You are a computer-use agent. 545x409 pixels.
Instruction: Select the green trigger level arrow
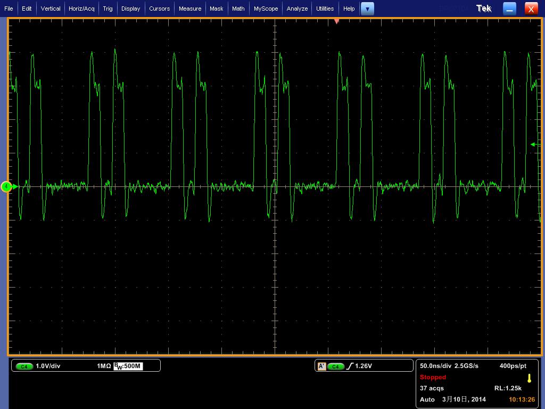[535, 144]
